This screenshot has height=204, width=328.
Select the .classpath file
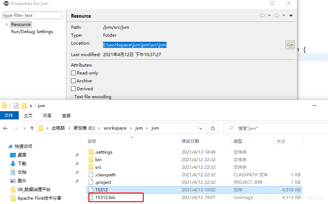[x=105, y=175]
